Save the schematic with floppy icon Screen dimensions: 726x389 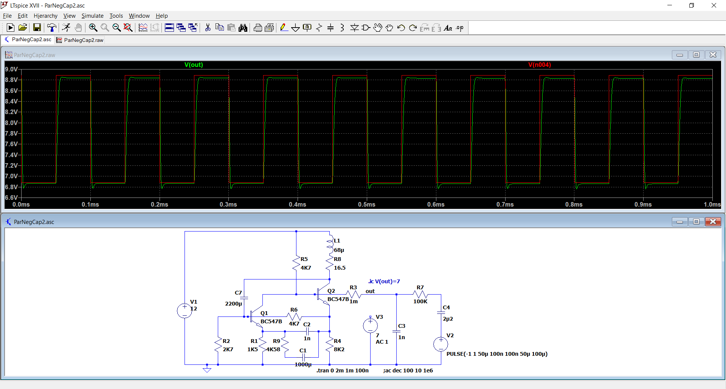[x=37, y=28]
